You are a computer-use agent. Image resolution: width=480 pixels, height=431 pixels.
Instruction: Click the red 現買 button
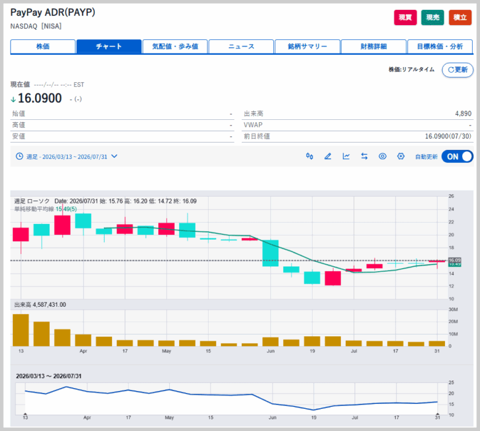(x=405, y=17)
